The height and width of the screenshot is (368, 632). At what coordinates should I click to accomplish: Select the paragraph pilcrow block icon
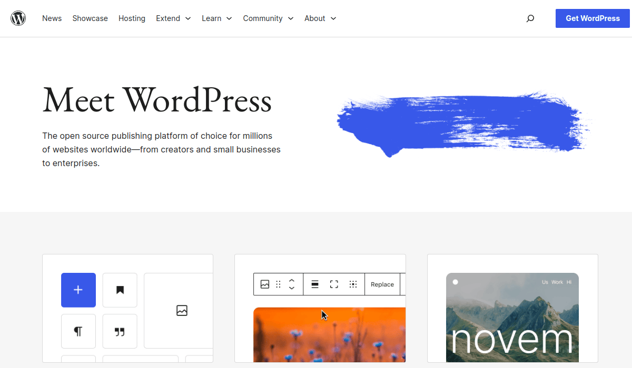click(x=78, y=331)
